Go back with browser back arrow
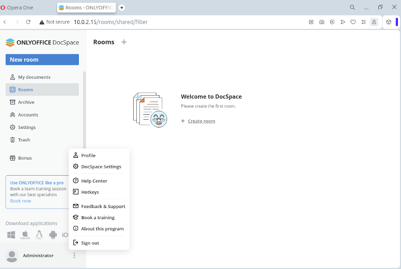This screenshot has width=401, height=269. (5, 22)
